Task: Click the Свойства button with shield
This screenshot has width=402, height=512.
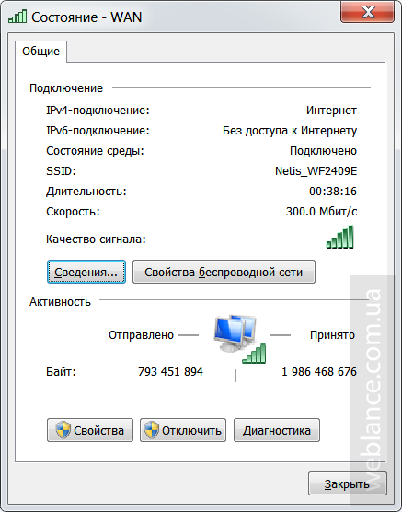Action: click(90, 430)
